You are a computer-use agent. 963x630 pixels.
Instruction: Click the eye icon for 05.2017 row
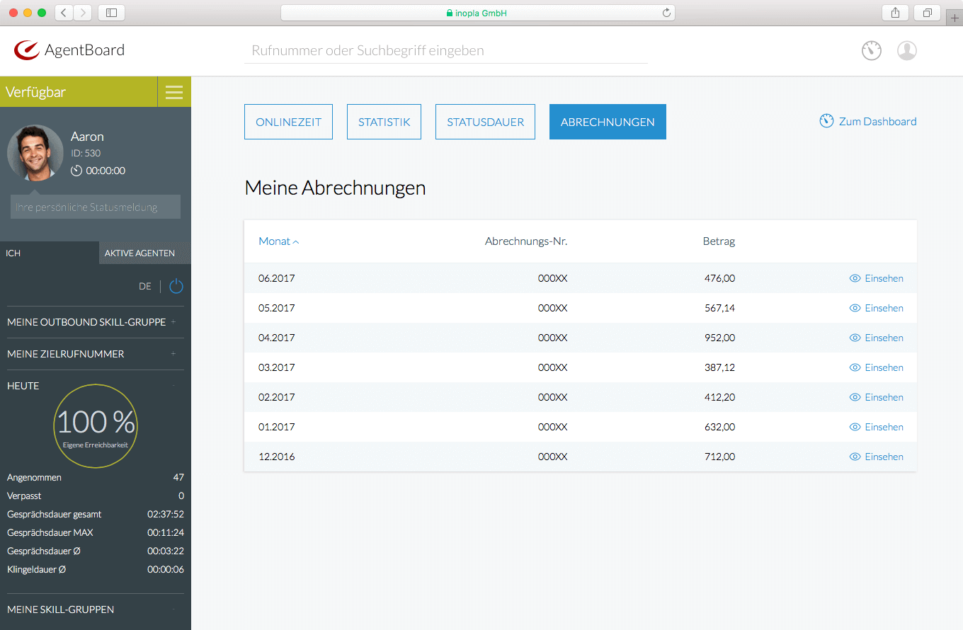[x=855, y=308]
